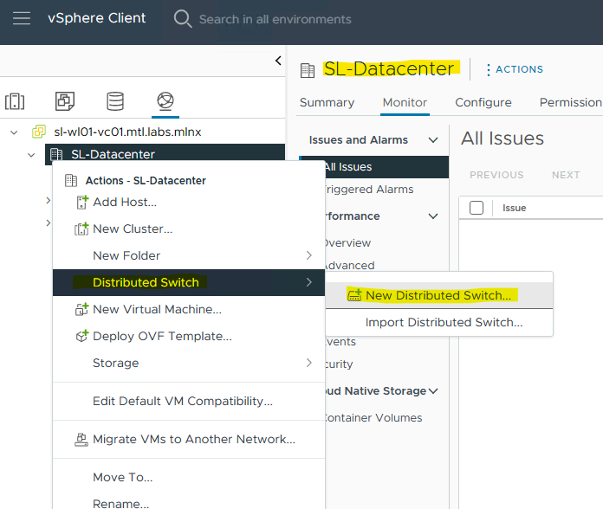Open the Summary tab
603x509 pixels.
click(x=327, y=102)
